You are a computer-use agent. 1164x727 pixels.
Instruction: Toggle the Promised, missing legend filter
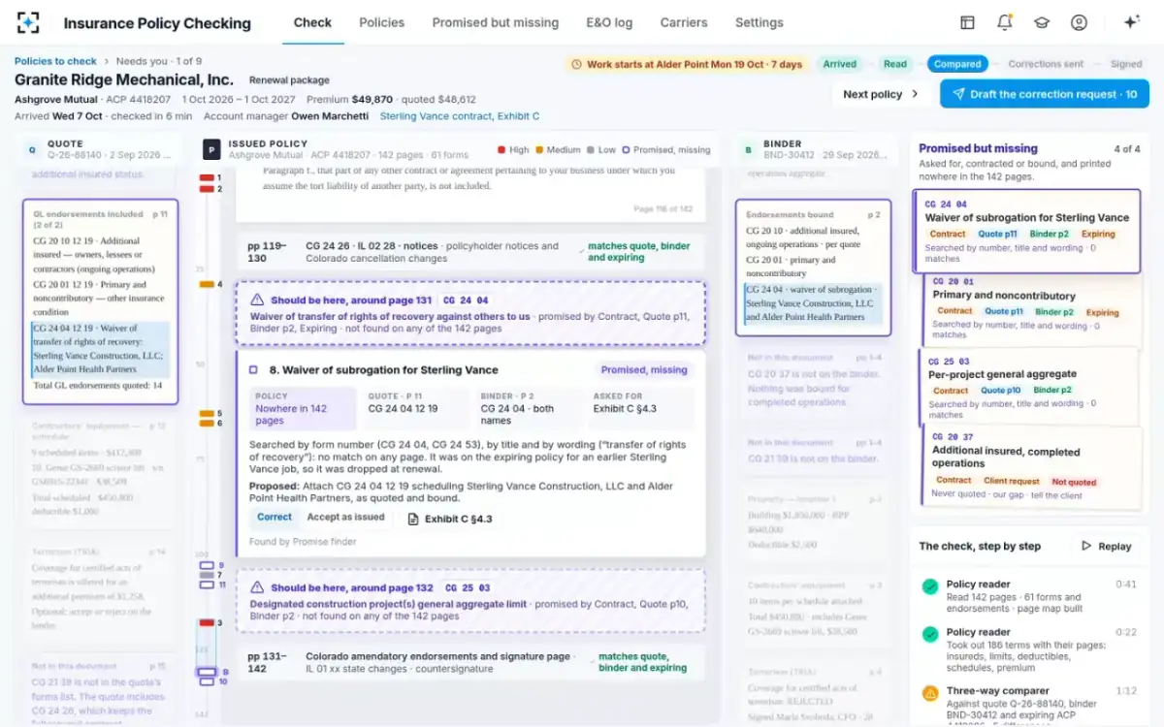(x=665, y=150)
